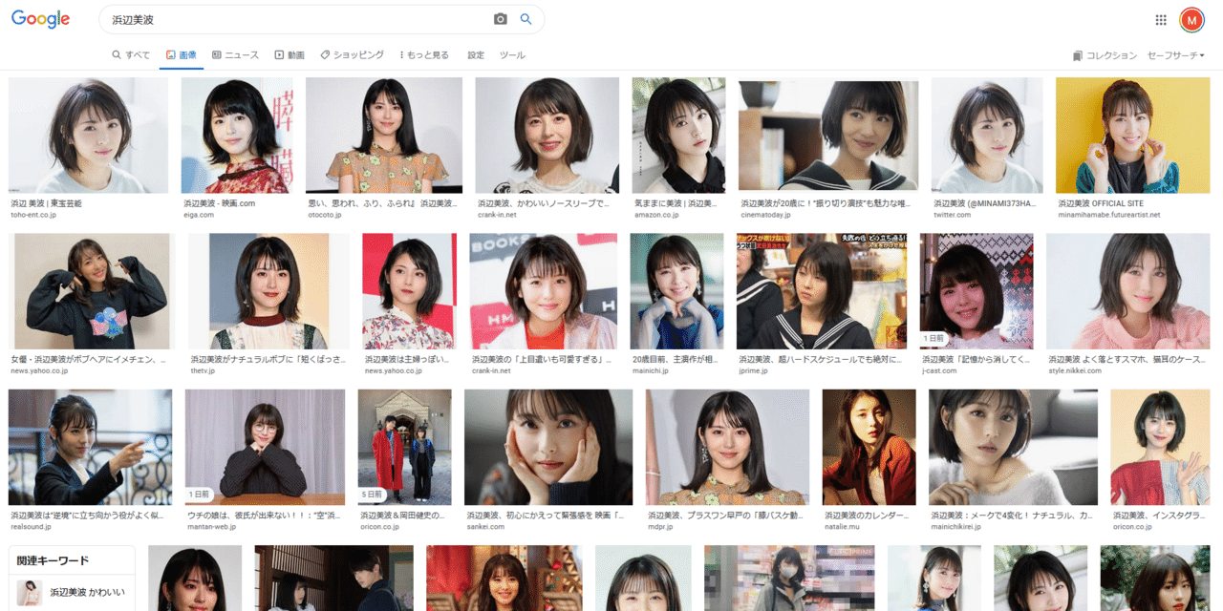Viewport: 1223px width, 611px height.
Task: Click the 関連キーワード heading
Action: (x=53, y=560)
